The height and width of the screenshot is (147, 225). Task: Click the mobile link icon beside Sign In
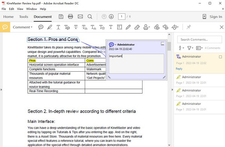204,16
